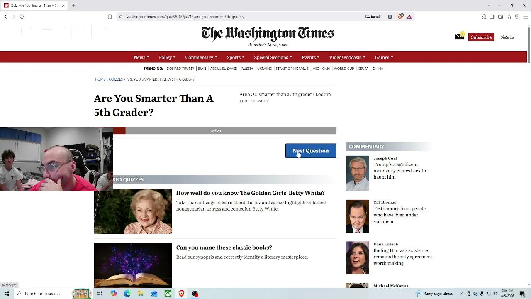This screenshot has height=299, width=531.
Task: Click the Install app button
Action: click(x=373, y=17)
